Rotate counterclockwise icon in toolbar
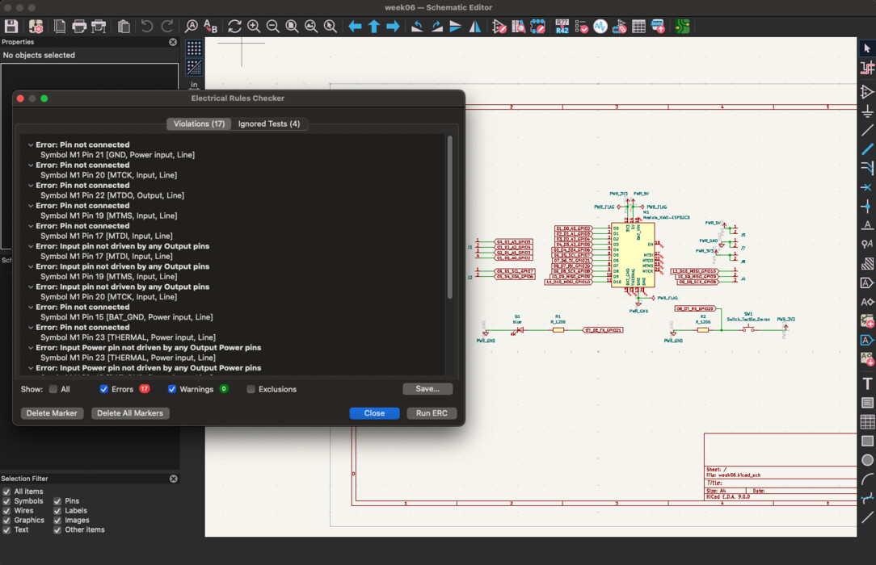This screenshot has width=876, height=565. tap(417, 26)
